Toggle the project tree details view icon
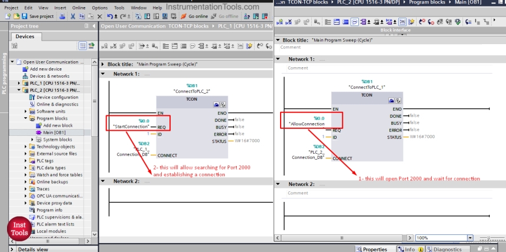 pyautogui.click(x=82, y=46)
